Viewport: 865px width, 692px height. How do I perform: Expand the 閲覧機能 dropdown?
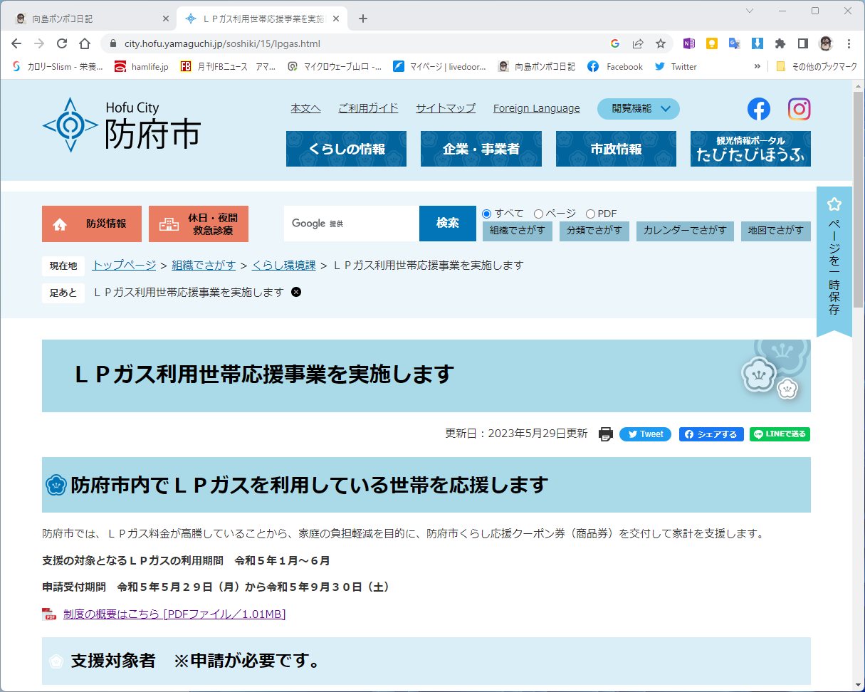point(639,109)
